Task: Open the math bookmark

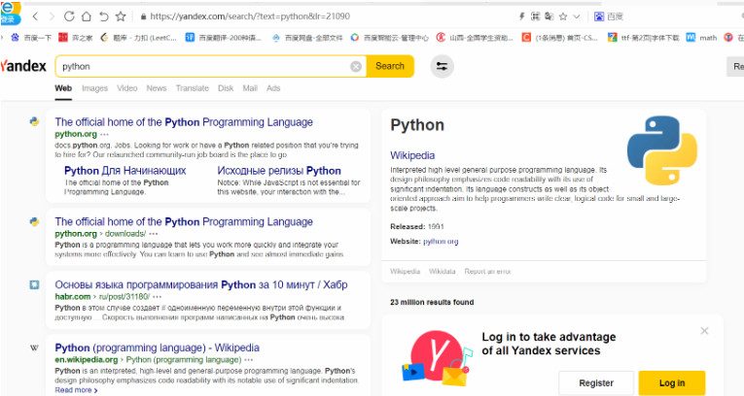Action: 701,38
